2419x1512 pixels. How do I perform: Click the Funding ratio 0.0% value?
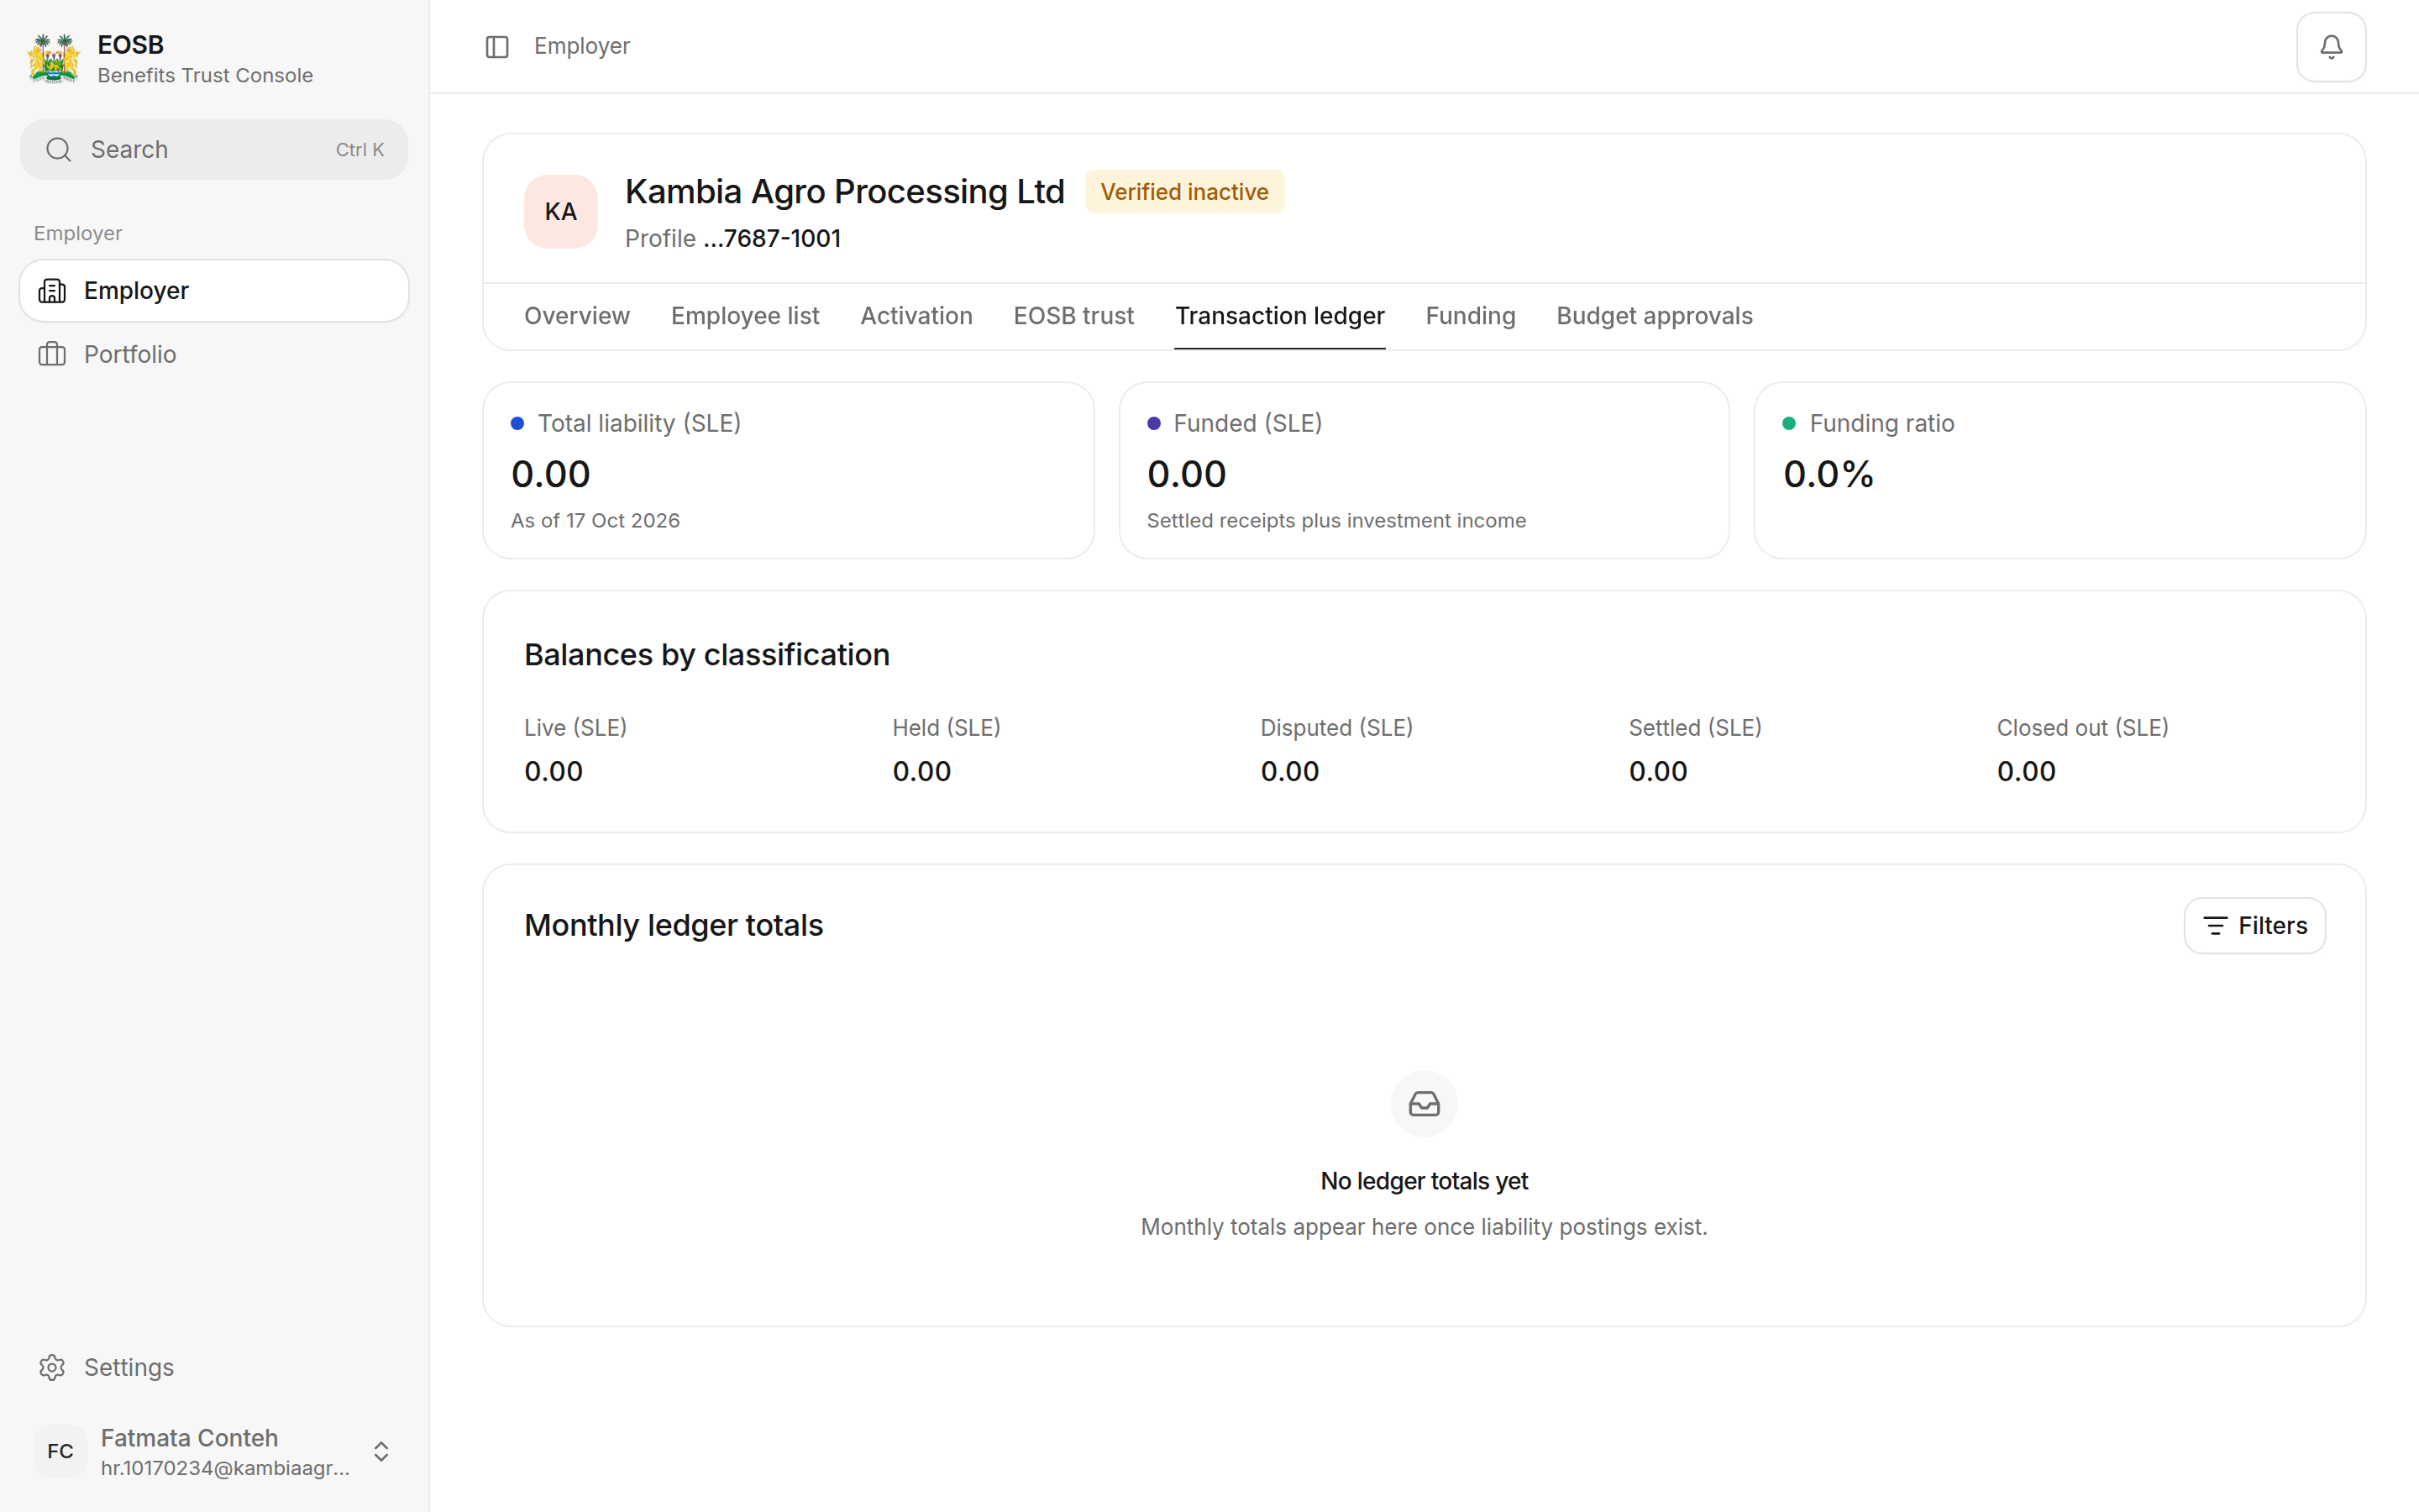tap(1829, 474)
